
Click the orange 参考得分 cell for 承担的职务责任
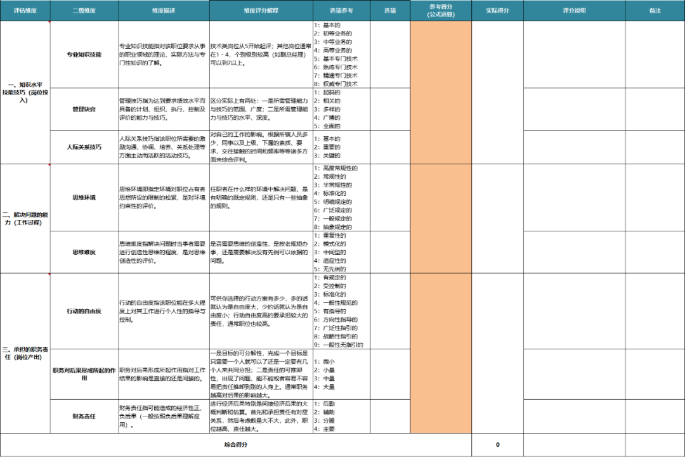tap(441, 353)
